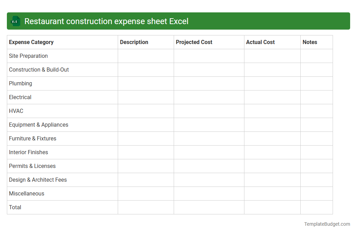Select the Design & Architect Fees category
357x234 pixels.
click(x=38, y=180)
